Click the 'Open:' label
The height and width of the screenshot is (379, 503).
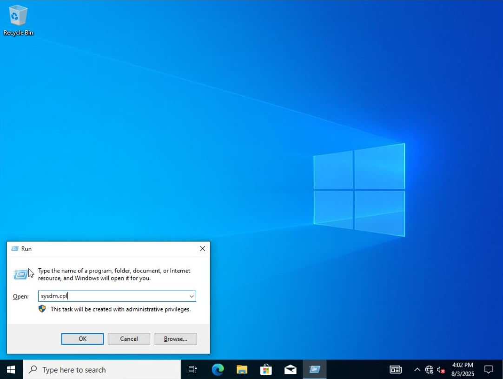20,297
